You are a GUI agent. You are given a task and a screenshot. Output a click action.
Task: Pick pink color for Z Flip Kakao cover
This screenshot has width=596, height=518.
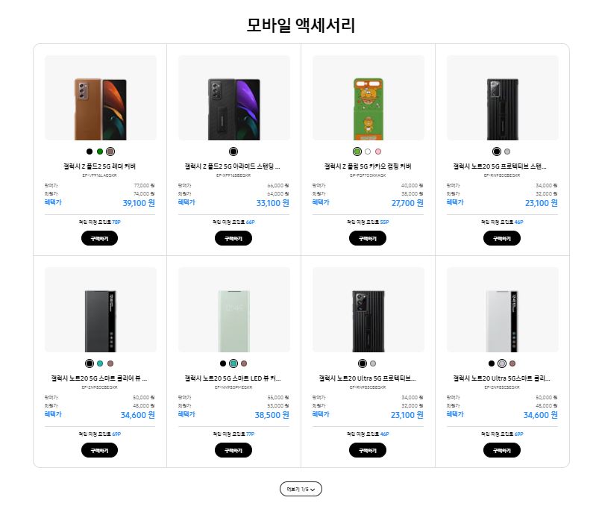378,152
